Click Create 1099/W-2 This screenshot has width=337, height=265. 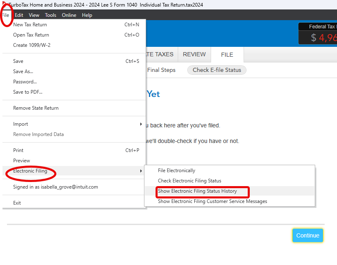[x=74, y=45]
